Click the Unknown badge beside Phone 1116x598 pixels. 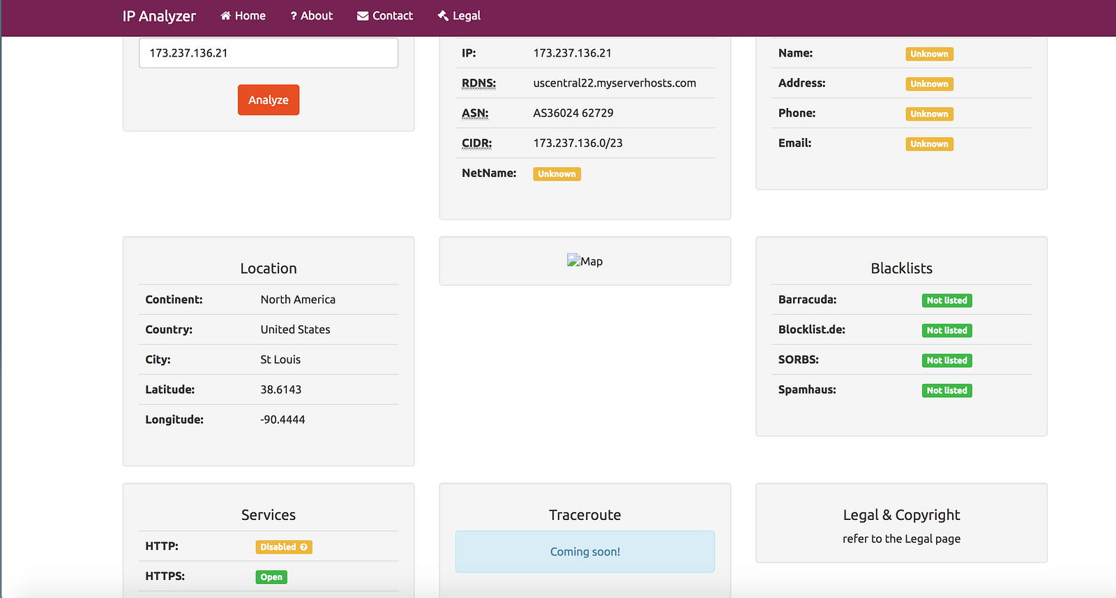(930, 114)
